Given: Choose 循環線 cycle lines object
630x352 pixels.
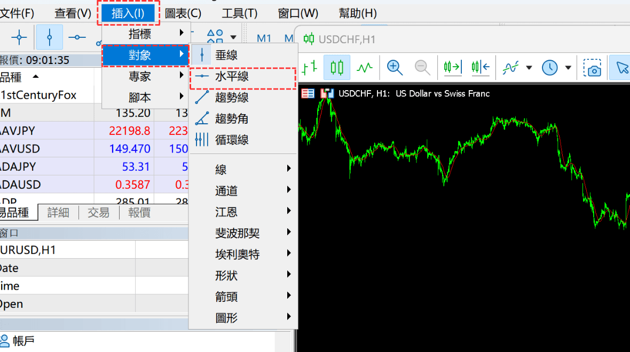Looking at the screenshot, I should click(243, 140).
